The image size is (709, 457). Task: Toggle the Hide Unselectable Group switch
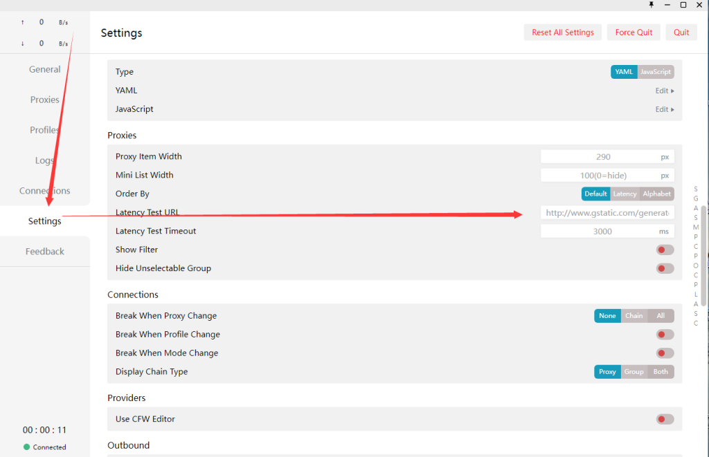(x=665, y=269)
